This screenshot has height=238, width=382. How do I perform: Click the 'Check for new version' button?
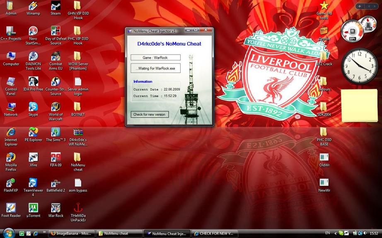tap(150, 114)
